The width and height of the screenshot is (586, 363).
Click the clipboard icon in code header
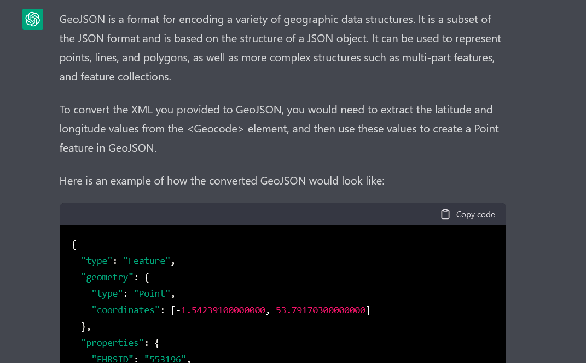click(445, 214)
